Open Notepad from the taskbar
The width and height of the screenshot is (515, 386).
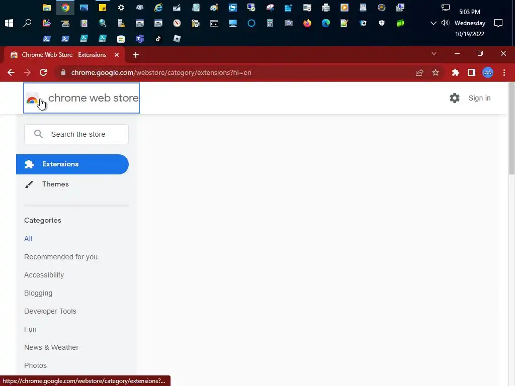[x=196, y=8]
